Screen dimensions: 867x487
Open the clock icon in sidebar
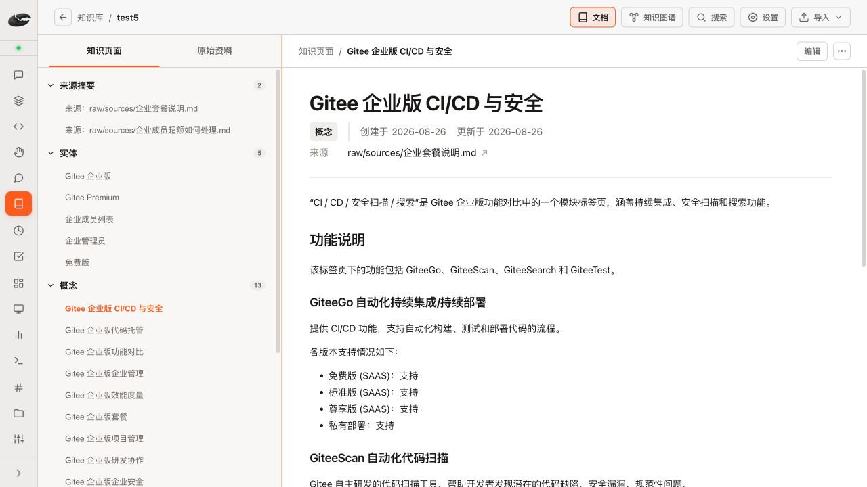click(x=19, y=231)
